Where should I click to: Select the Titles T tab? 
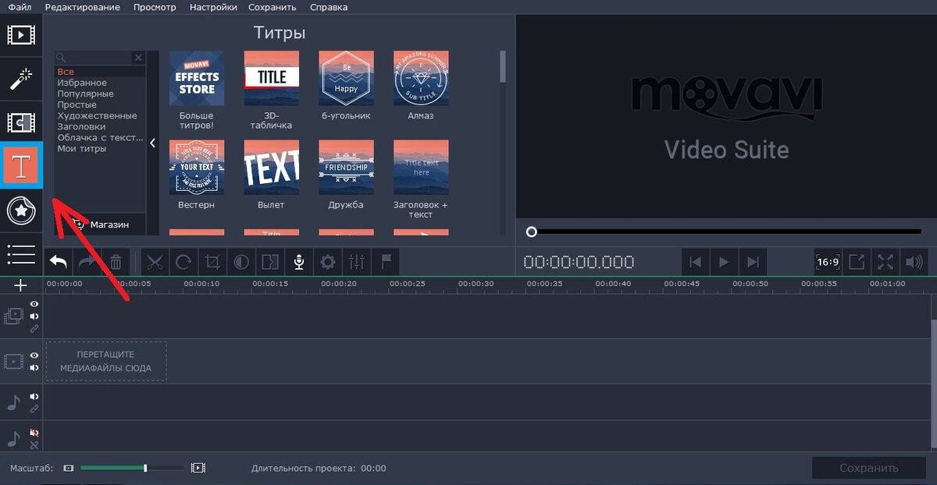coord(21,165)
